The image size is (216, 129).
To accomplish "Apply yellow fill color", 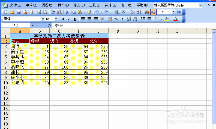I will pyautogui.click(x=166, y=19).
